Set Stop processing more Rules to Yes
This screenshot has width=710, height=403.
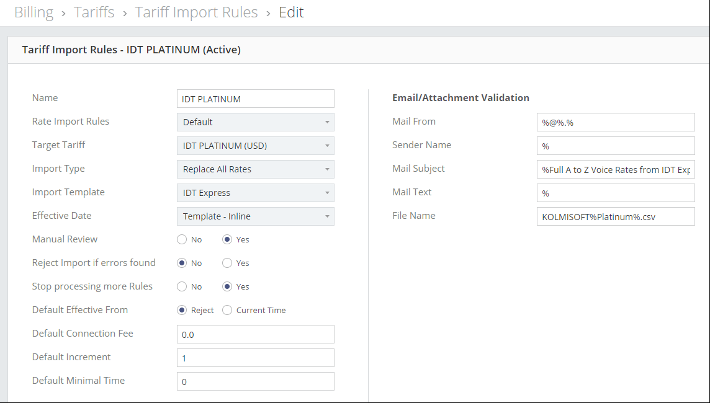[227, 287]
